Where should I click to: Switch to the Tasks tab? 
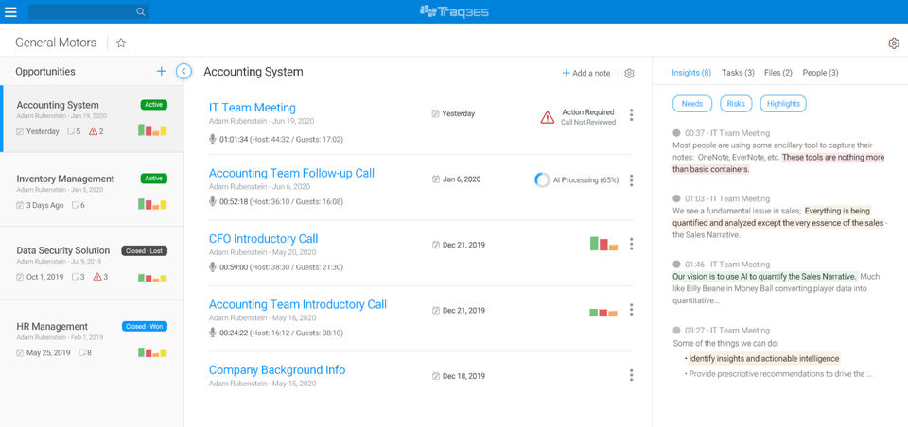(738, 73)
